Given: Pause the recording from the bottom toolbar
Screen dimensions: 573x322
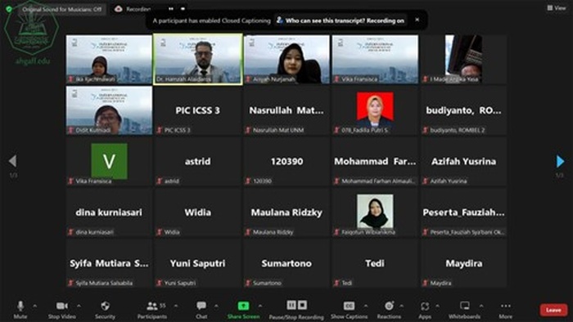Looking at the screenshot, I should (291, 305).
